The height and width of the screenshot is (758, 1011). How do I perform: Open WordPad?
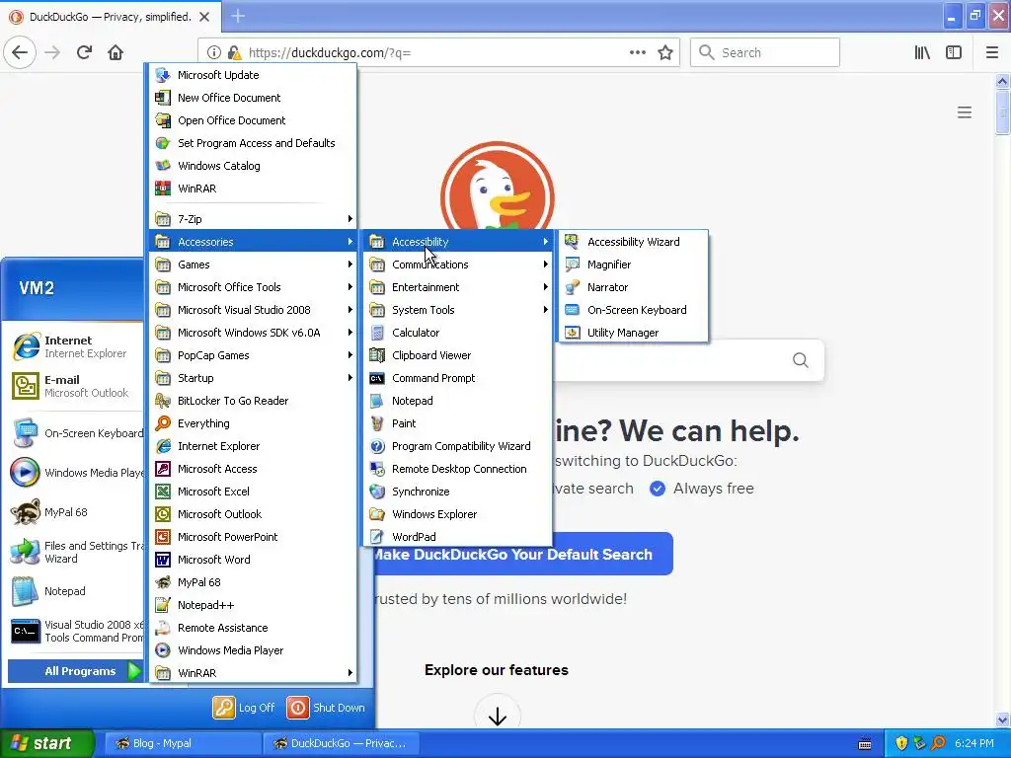457,537
